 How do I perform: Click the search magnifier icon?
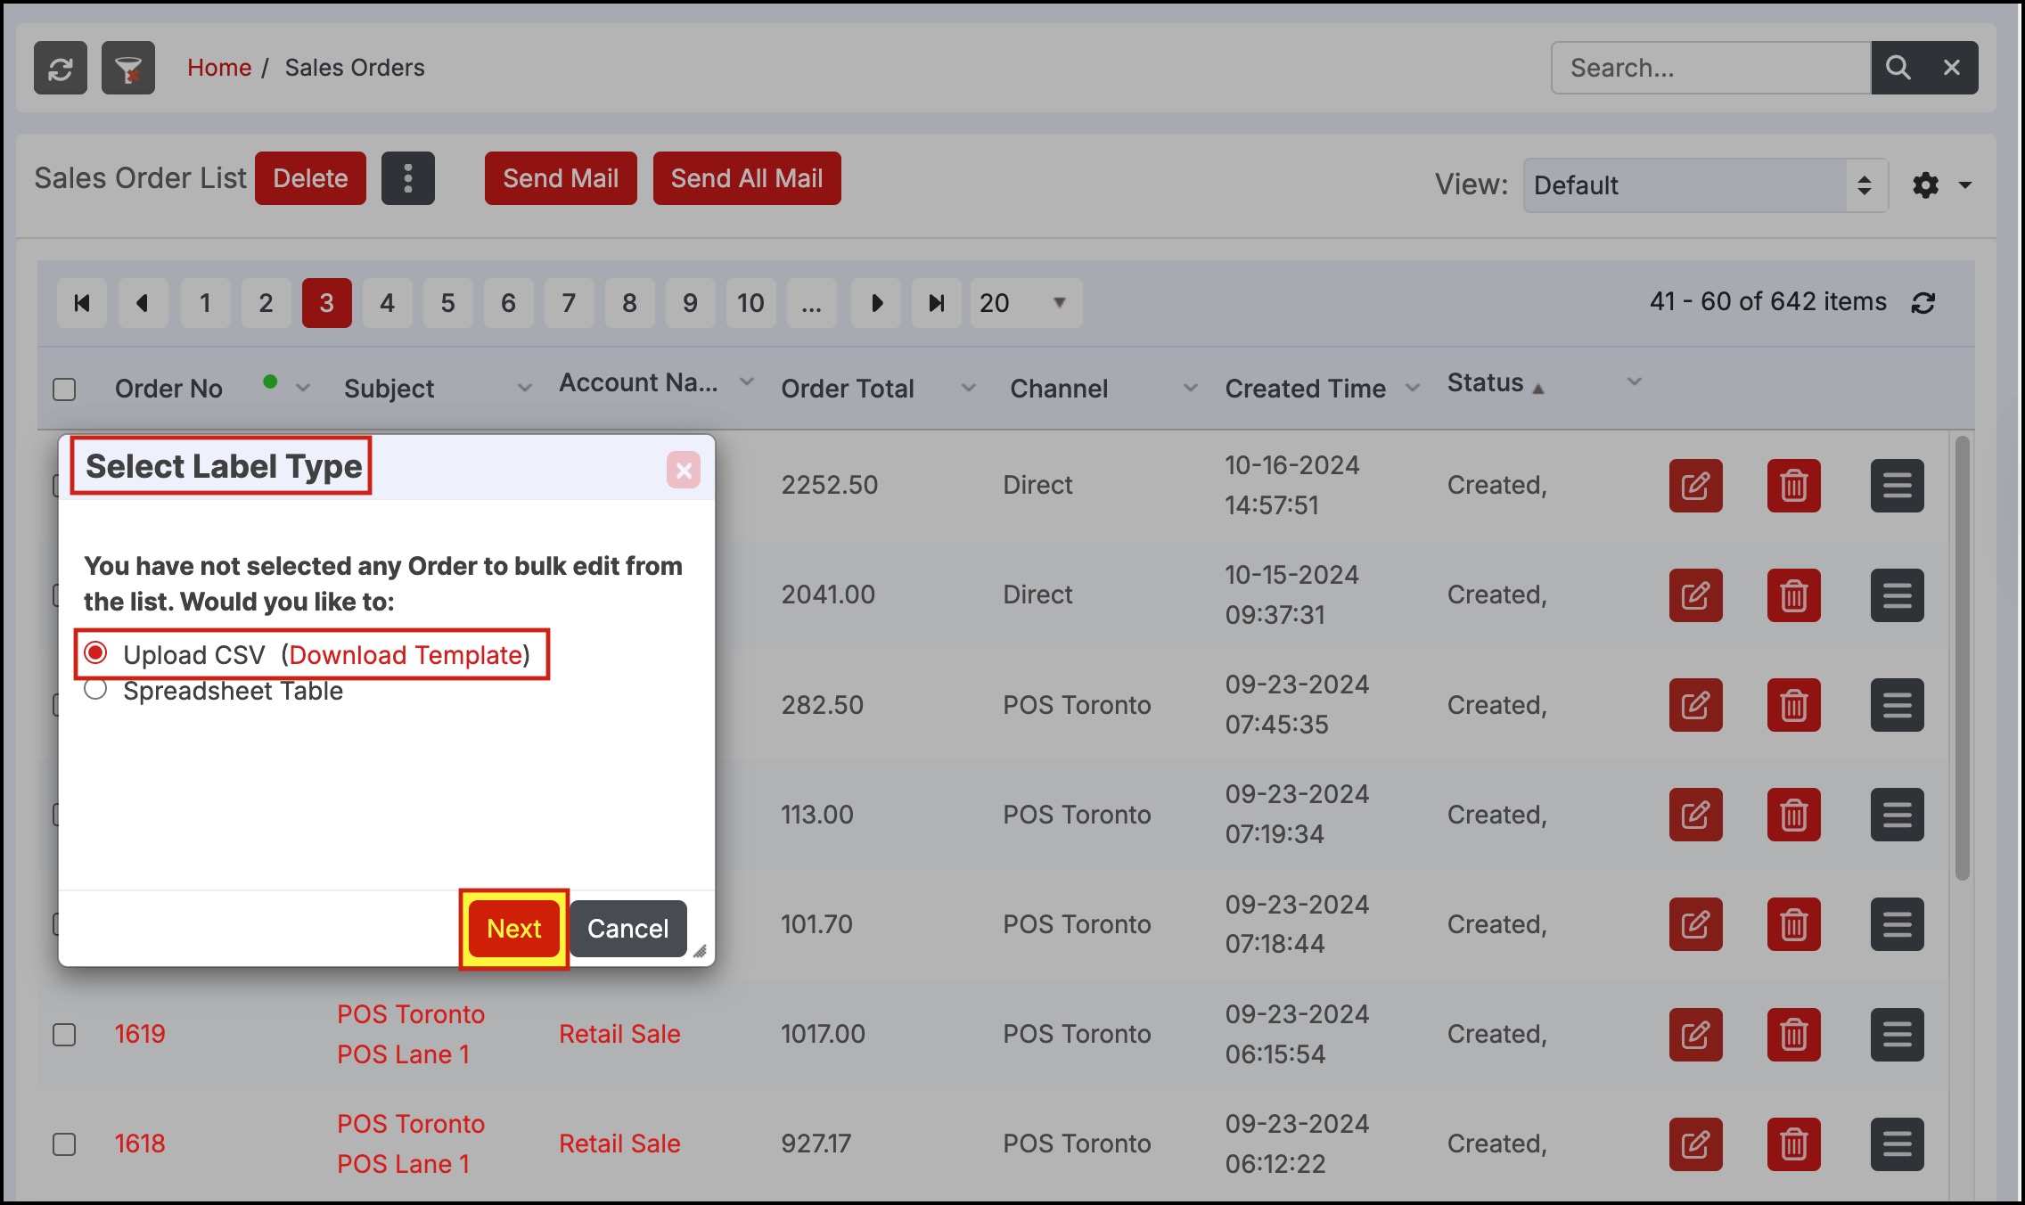click(x=1898, y=68)
